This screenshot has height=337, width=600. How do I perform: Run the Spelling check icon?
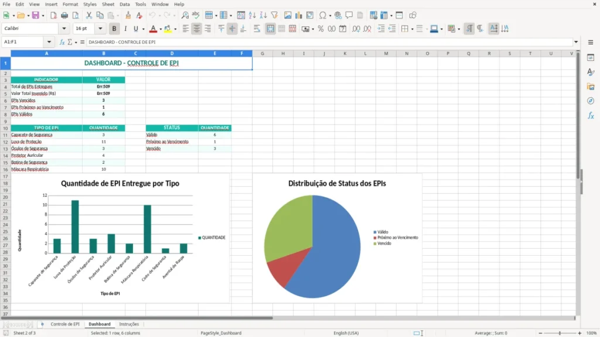pos(196,15)
